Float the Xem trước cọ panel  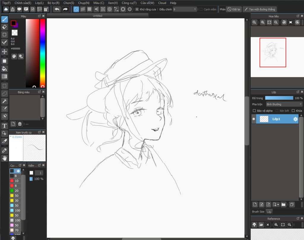(39, 132)
